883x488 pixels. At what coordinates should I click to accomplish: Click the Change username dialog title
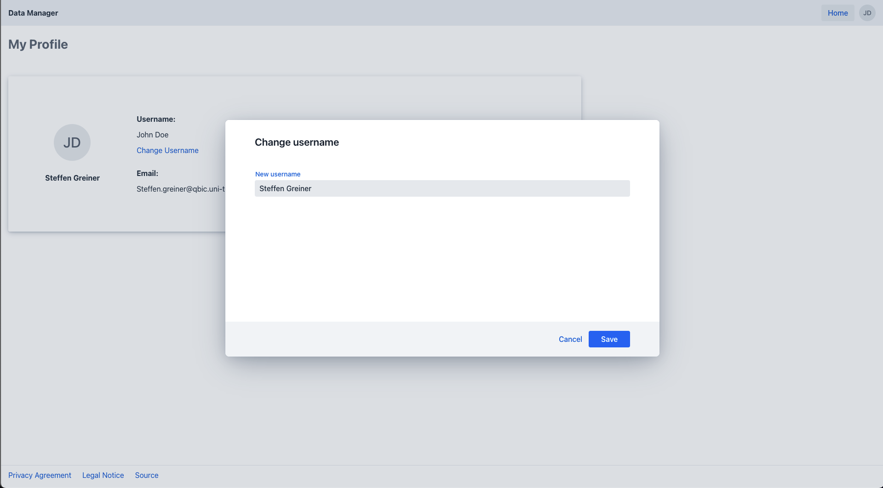297,142
